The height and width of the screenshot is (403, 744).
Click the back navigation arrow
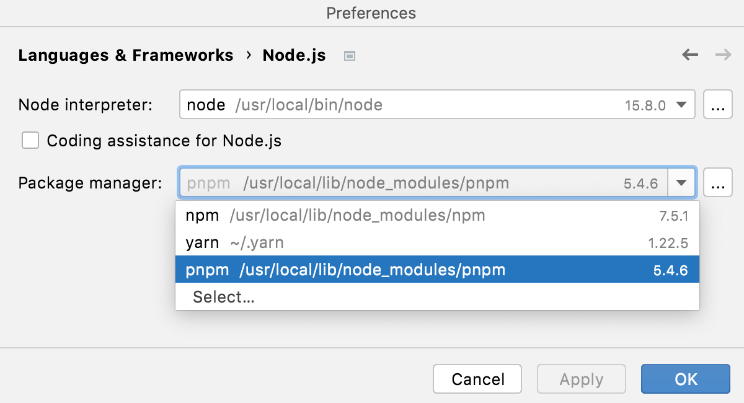tap(689, 55)
